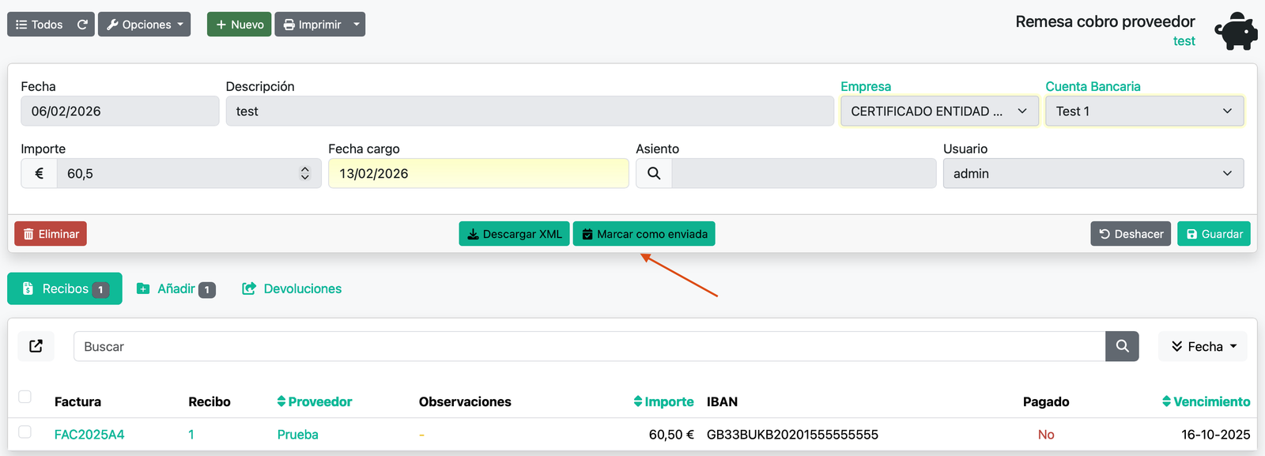Click the Imprimir printer button

point(311,24)
